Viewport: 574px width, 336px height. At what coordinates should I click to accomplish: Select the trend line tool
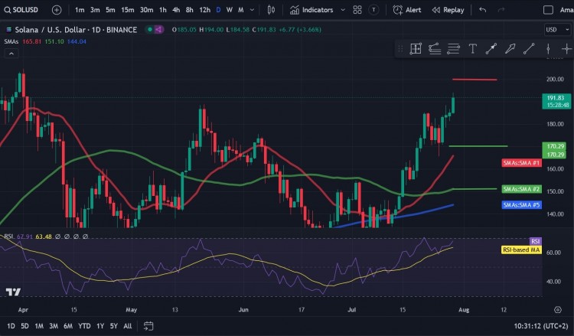[x=529, y=49]
